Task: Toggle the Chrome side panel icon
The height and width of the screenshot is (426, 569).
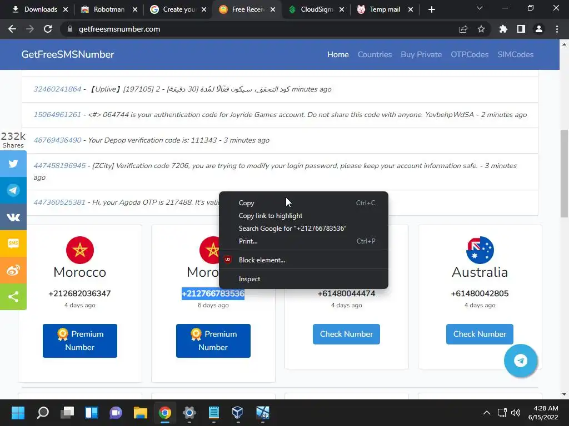Action: click(521, 29)
